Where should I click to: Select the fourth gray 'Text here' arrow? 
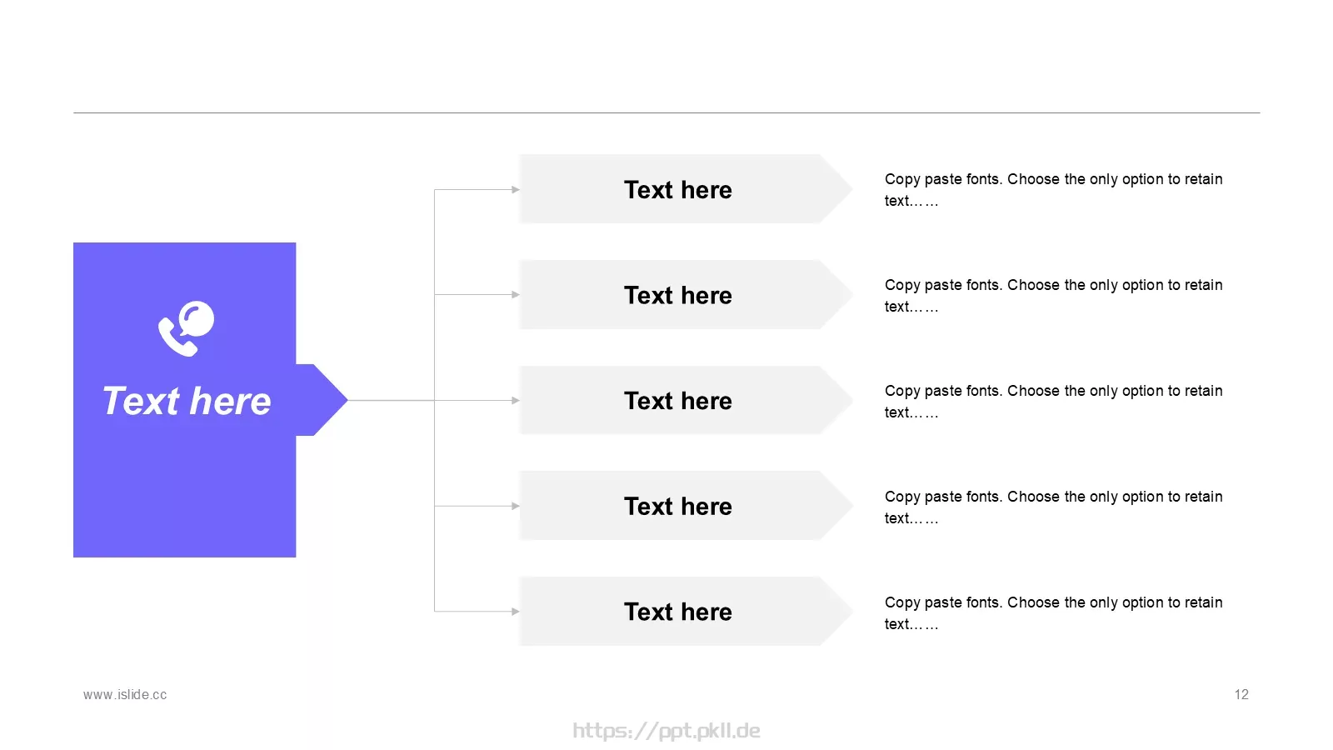686,506
